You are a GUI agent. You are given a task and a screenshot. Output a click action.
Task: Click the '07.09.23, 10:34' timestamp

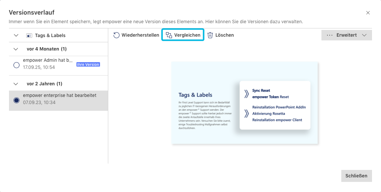coord(39,103)
